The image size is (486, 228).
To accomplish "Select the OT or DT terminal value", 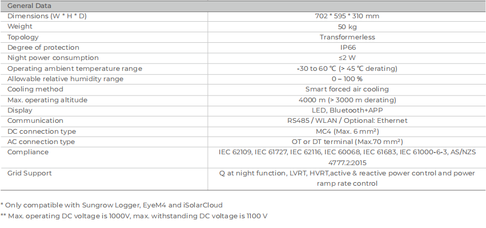I will [x=347, y=142].
